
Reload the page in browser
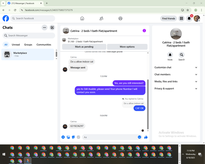click(x=15, y=10)
